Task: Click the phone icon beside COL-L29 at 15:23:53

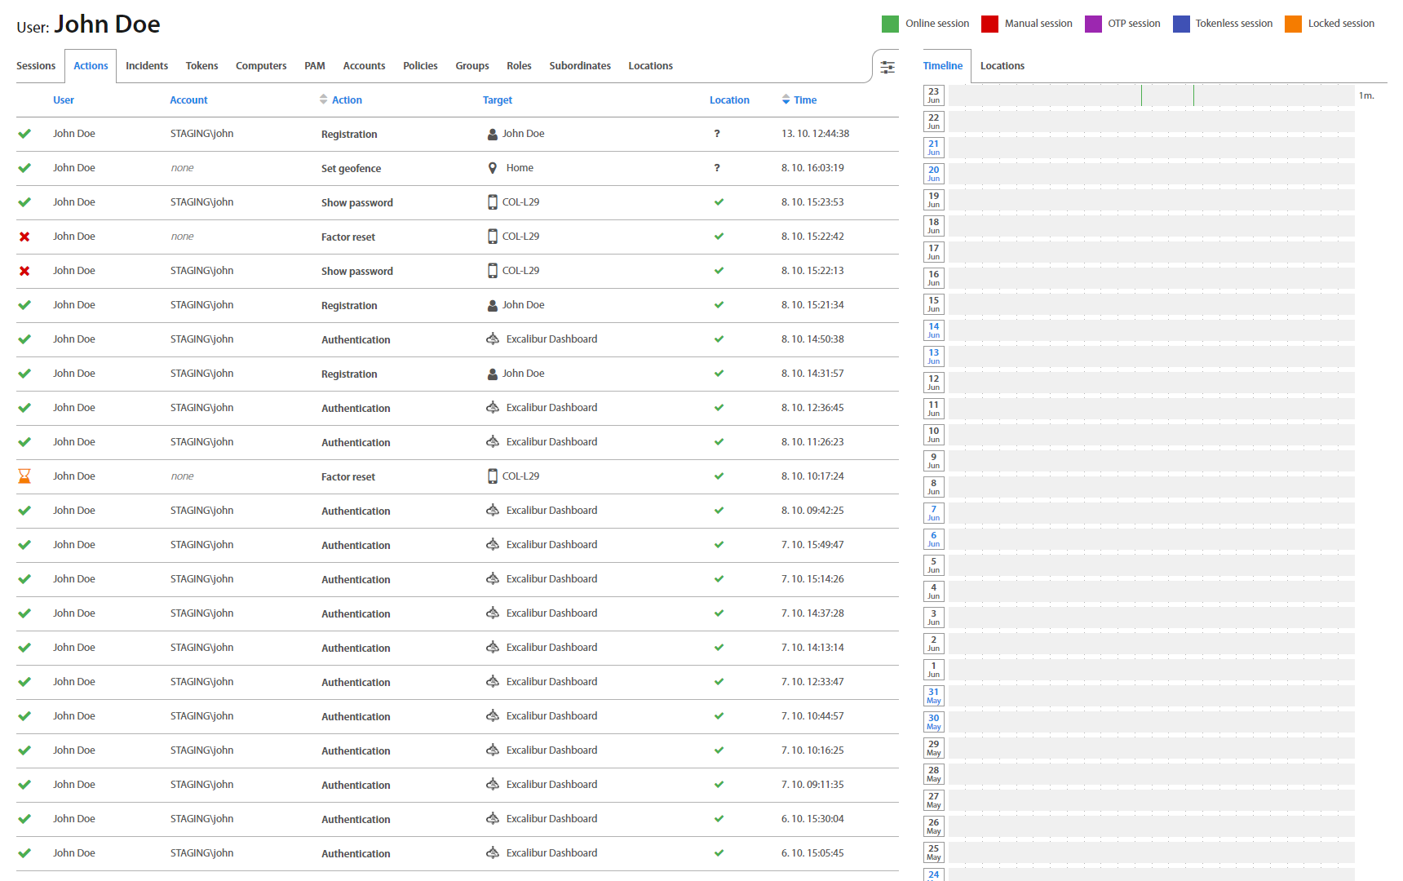Action: tap(493, 202)
